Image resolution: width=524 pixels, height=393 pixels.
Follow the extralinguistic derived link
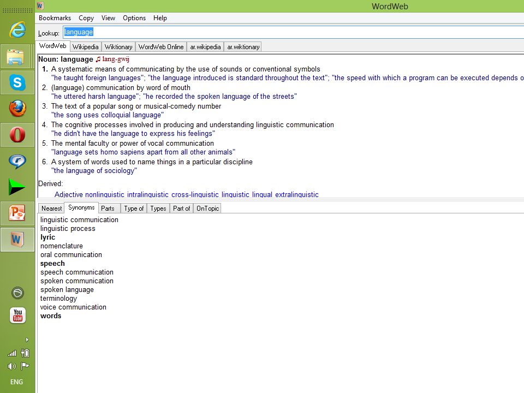(297, 194)
